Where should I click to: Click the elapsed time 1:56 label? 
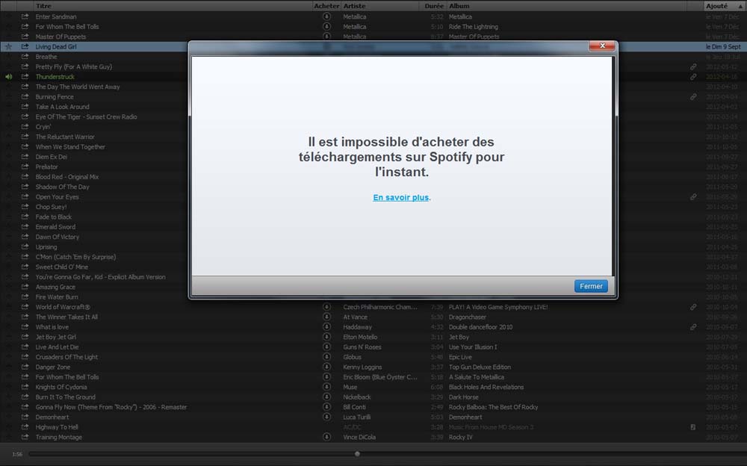pos(17,455)
